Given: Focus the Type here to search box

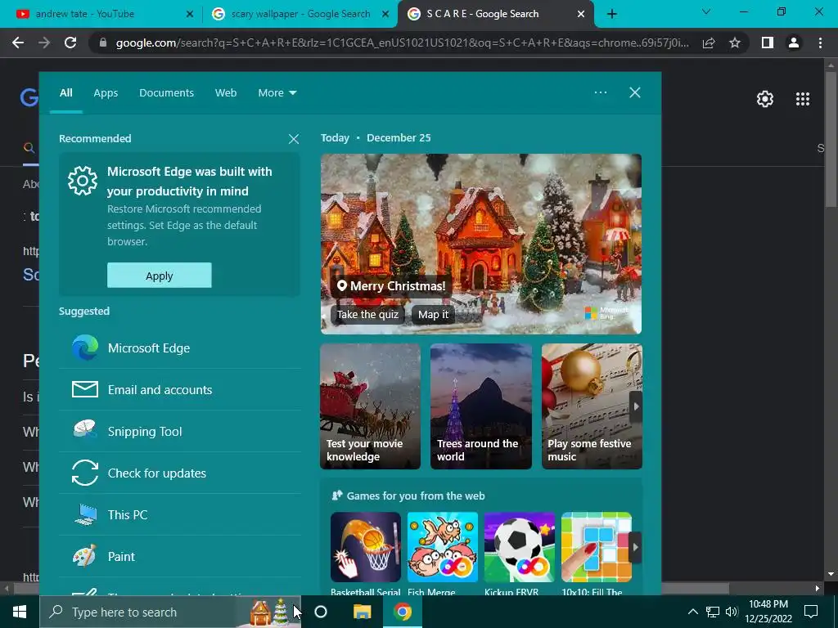Looking at the screenshot, I should tap(170, 612).
